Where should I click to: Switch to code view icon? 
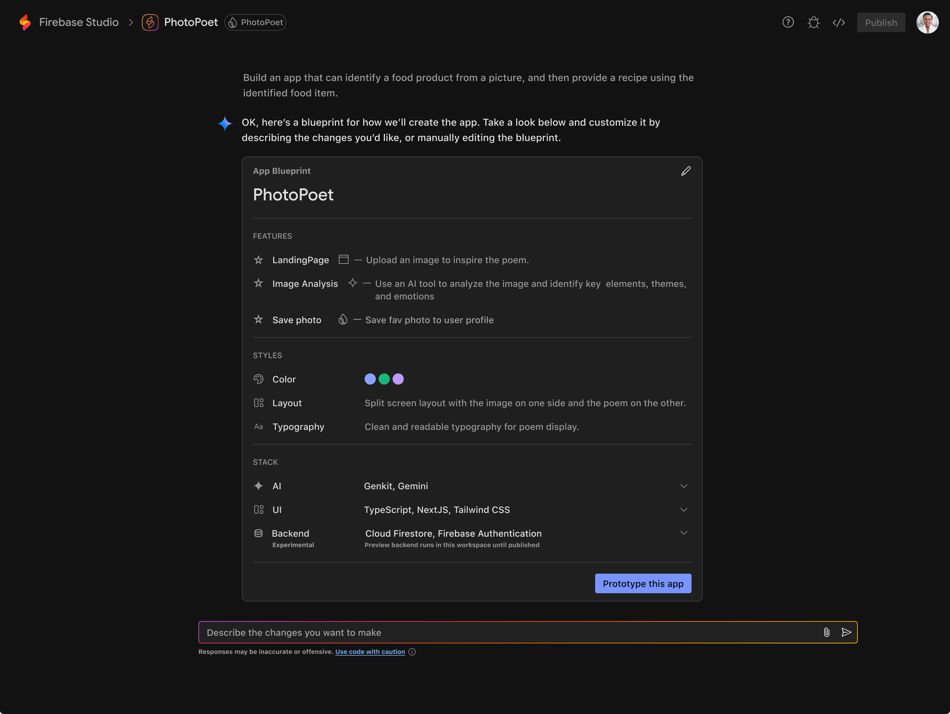pos(838,22)
